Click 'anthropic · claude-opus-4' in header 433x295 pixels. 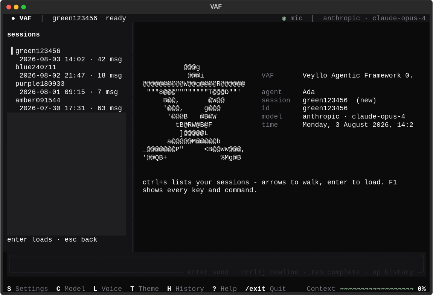374,18
